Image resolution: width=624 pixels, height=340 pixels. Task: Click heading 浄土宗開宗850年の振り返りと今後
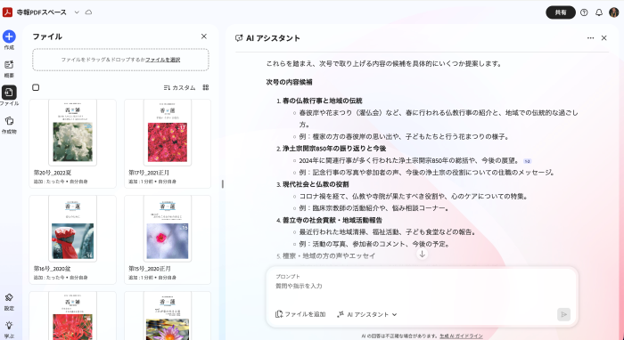point(334,149)
